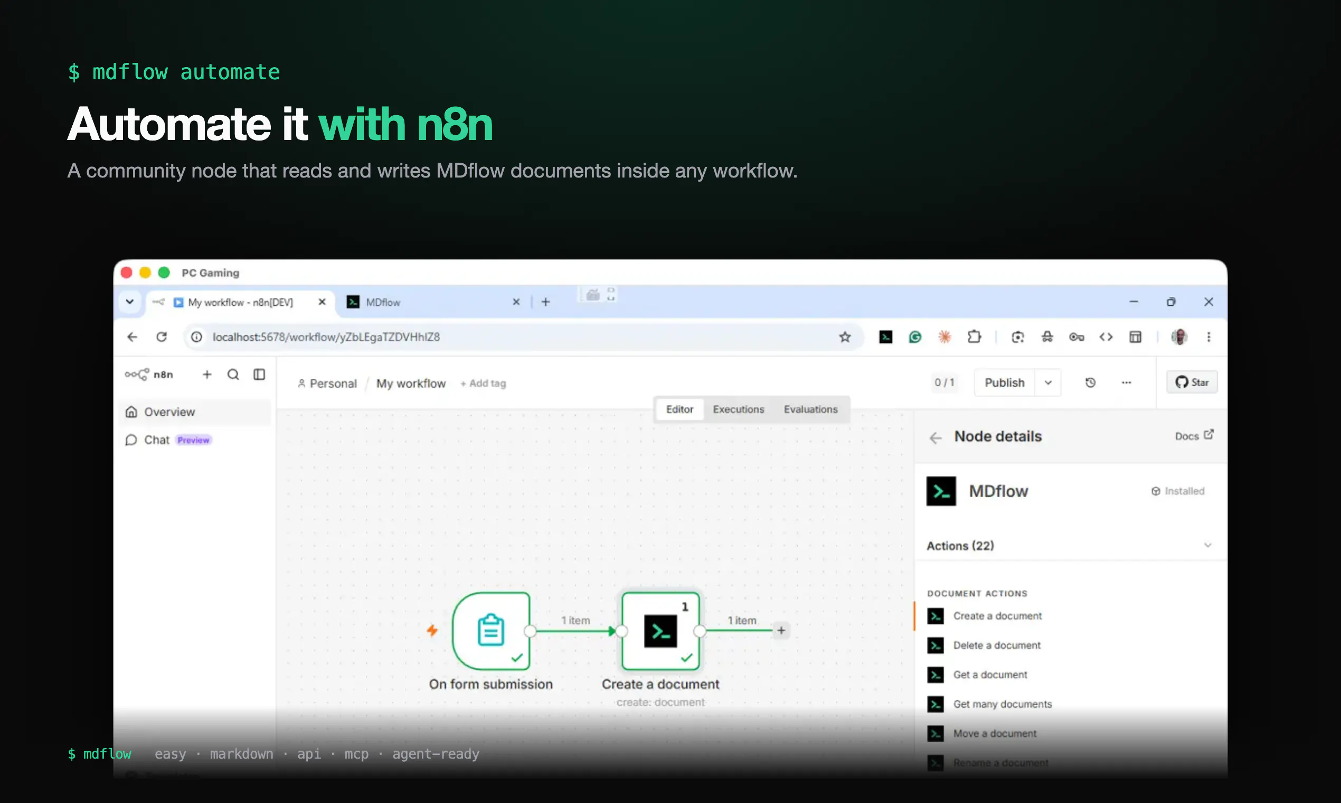The image size is (1341, 803).
Task: Select the Create a document node
Action: pyautogui.click(x=661, y=631)
